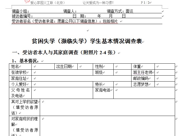
Task: Click the heart logo in the page header
Action: [27, 2]
